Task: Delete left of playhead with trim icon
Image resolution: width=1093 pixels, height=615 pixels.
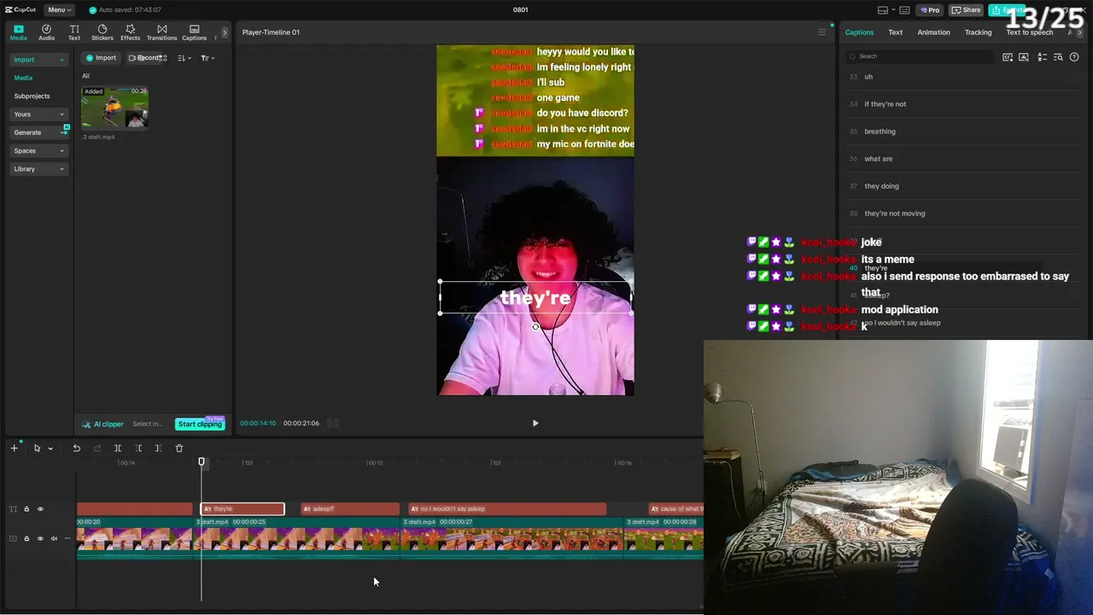Action: (138, 448)
